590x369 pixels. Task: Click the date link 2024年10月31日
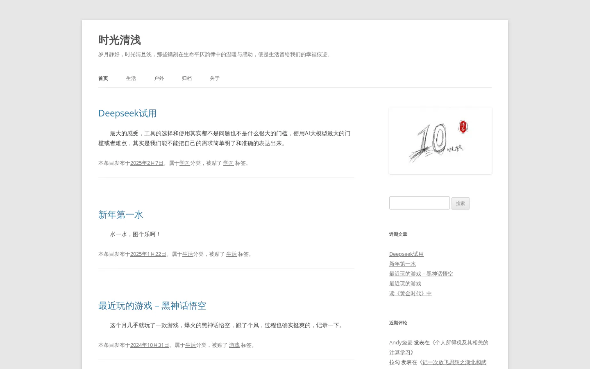click(150, 345)
